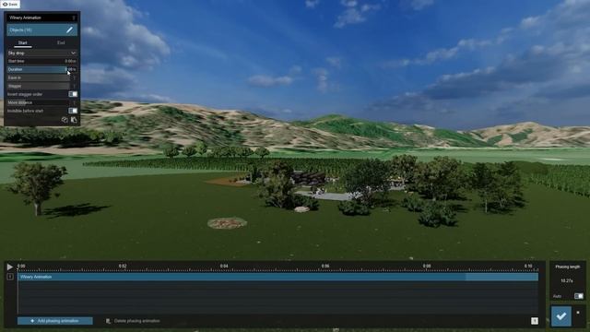Image resolution: width=590 pixels, height=332 pixels.
Task: Select the Objects (16) bar
Action: 41,30
